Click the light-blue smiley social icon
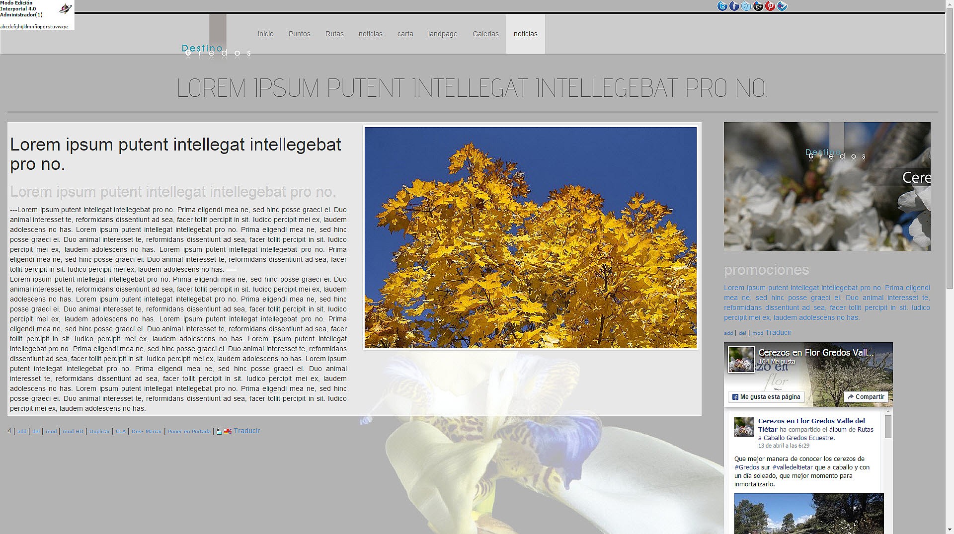Viewport: 954px width, 534px height. [746, 6]
